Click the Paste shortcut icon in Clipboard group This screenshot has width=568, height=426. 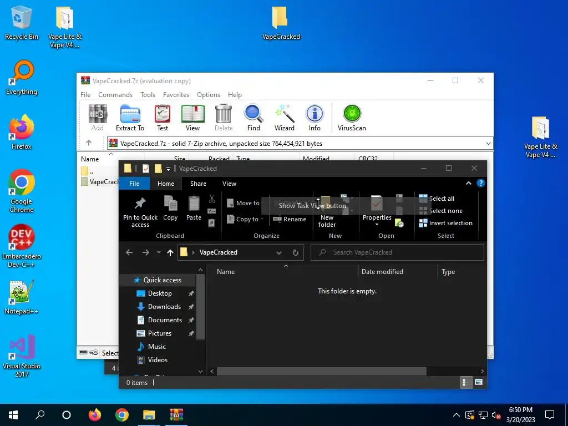point(212,223)
